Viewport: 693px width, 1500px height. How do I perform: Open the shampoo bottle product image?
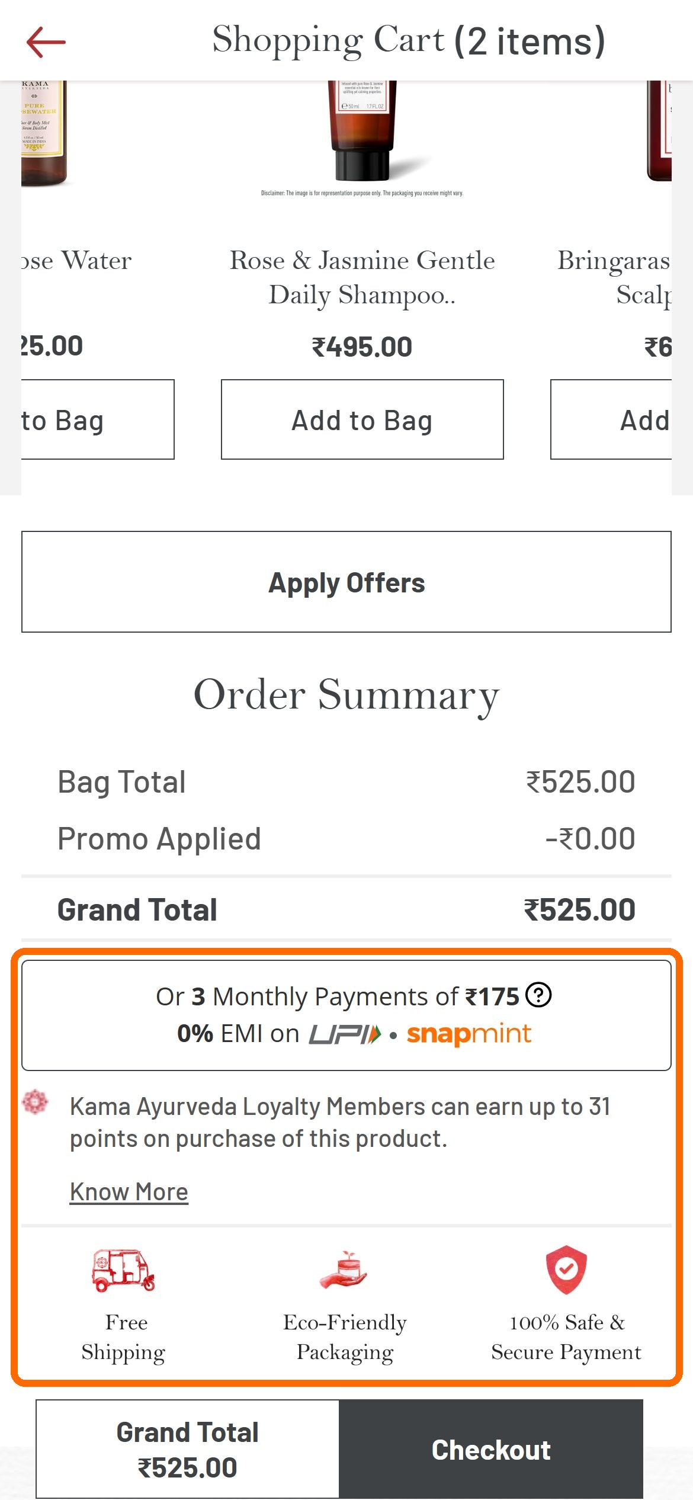362,130
